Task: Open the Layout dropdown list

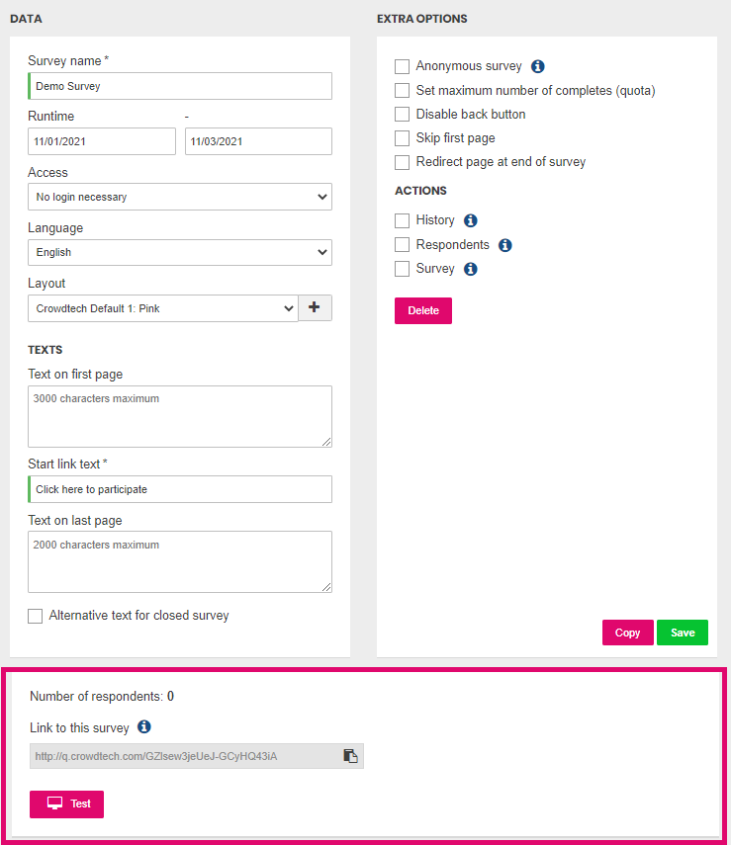Action: pos(163,308)
